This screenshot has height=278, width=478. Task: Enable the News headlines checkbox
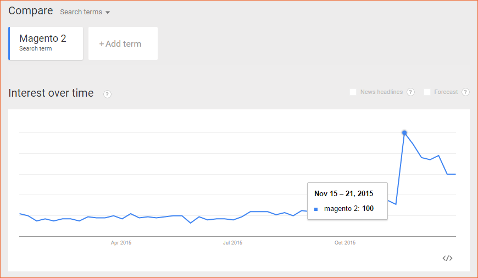coord(353,92)
